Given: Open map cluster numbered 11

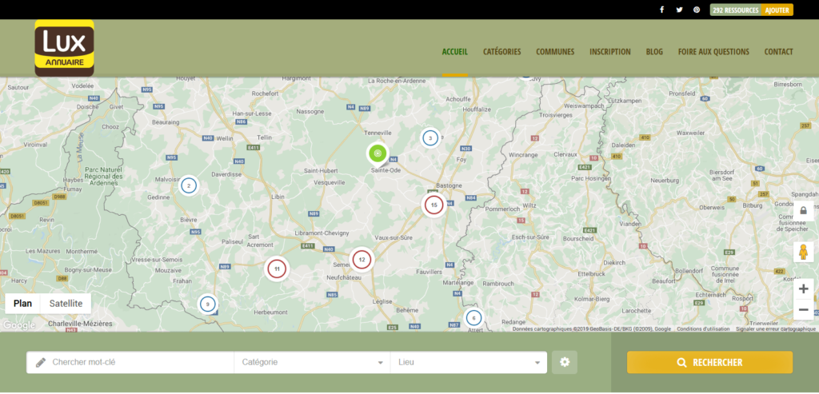Looking at the screenshot, I should click(x=277, y=269).
